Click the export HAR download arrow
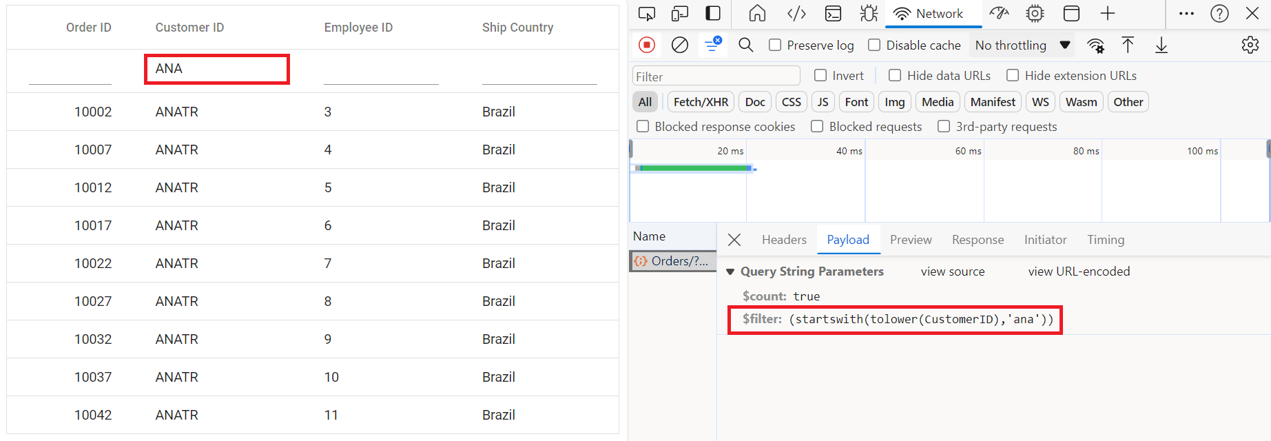The image size is (1271, 441). click(x=1161, y=45)
